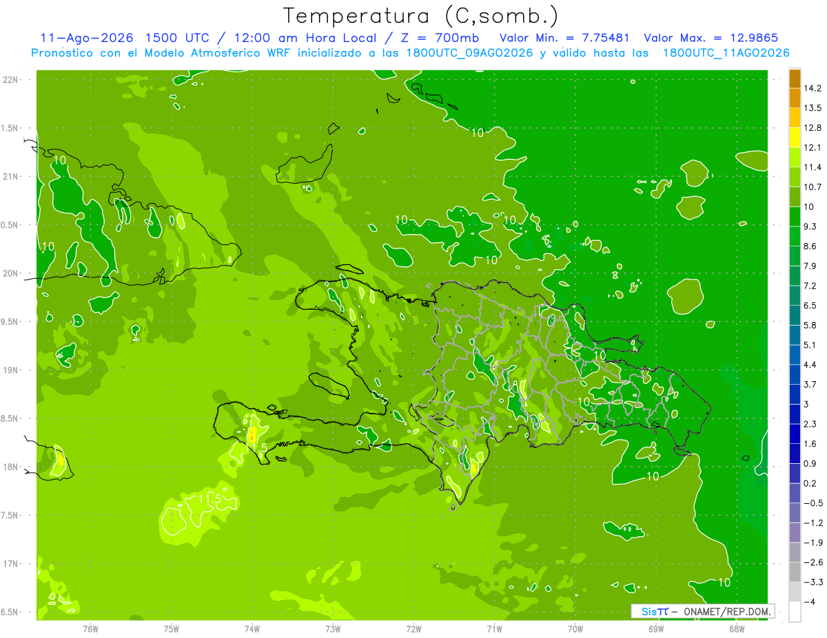Click the "22N" latitude tick label
Screen dimensions: 827x638
(10, 79)
